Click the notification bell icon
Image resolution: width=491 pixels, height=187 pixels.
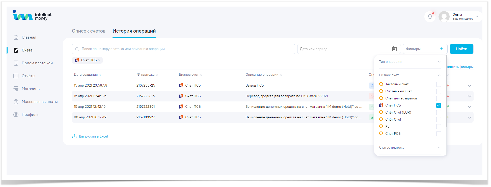430,17
